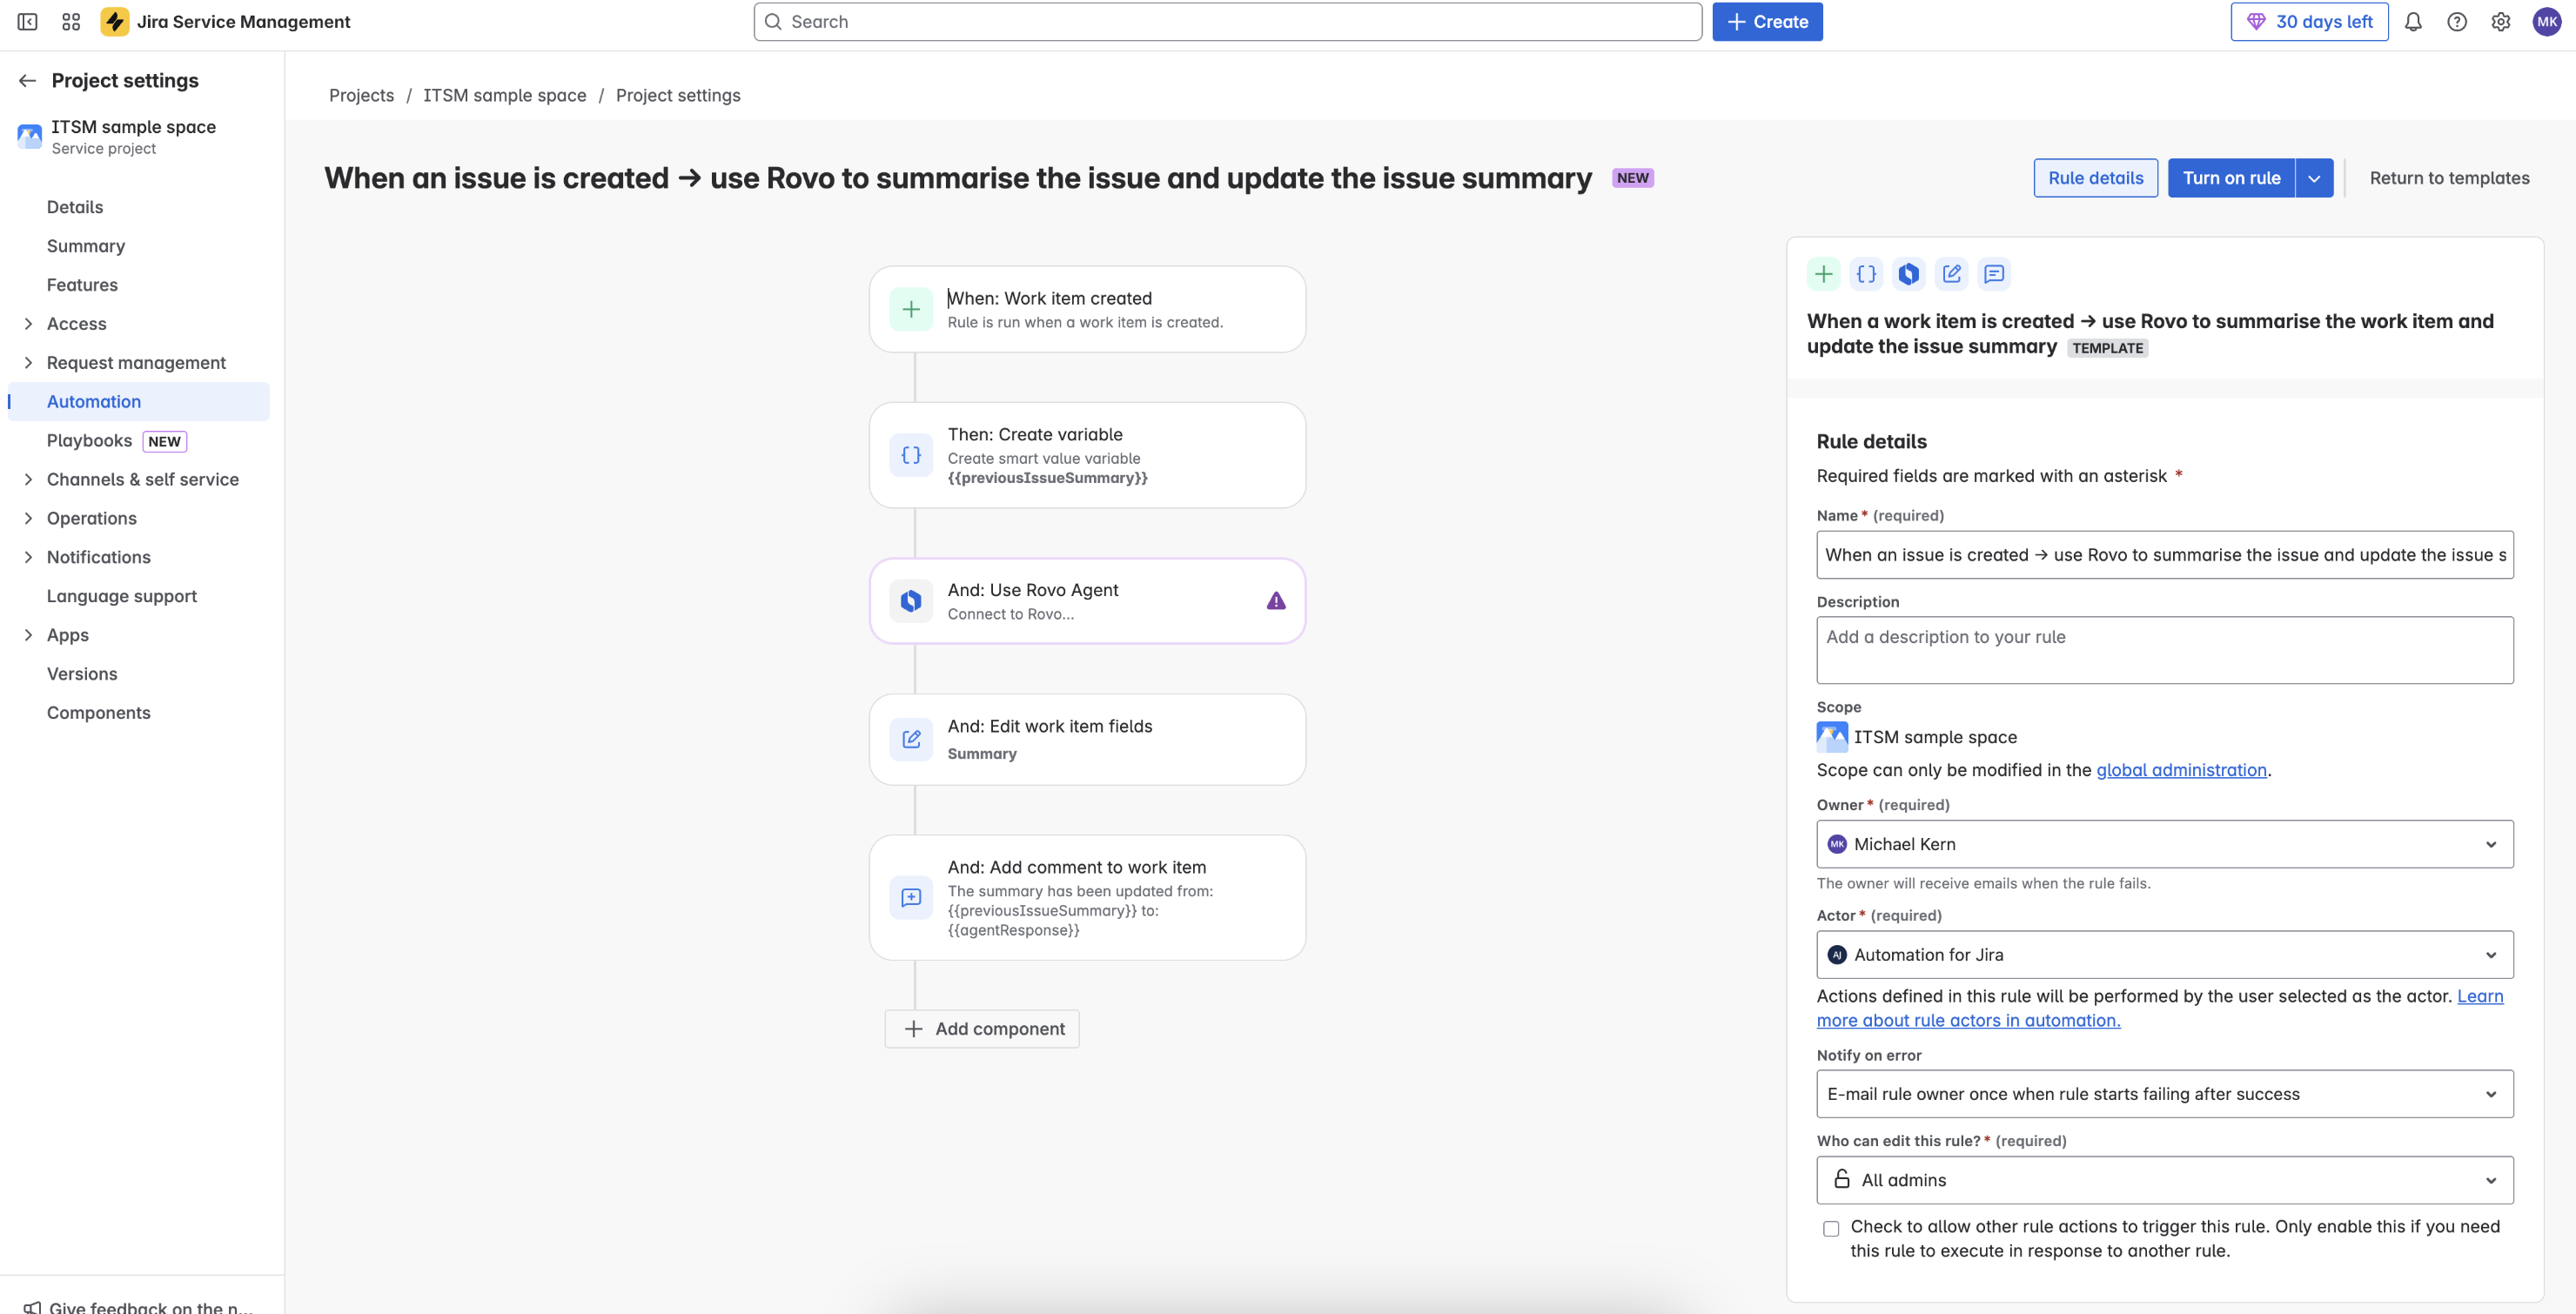Click the warning icon on Use Rovo Agent card

[1276, 600]
